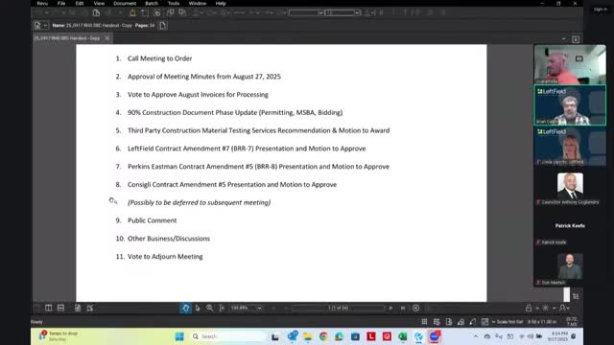Activate the Select Text cursor tool
614x345 pixels.
point(222,308)
